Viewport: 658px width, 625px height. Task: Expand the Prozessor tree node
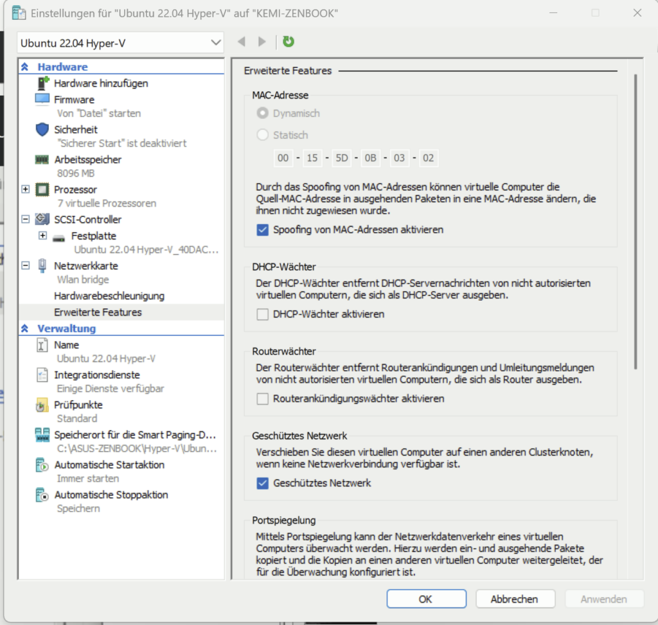click(x=25, y=189)
